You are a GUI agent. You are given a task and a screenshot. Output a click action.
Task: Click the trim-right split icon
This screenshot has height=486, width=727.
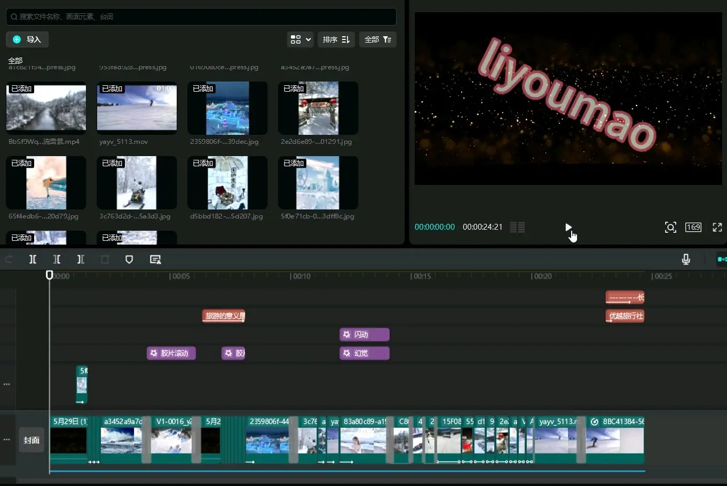pos(81,260)
